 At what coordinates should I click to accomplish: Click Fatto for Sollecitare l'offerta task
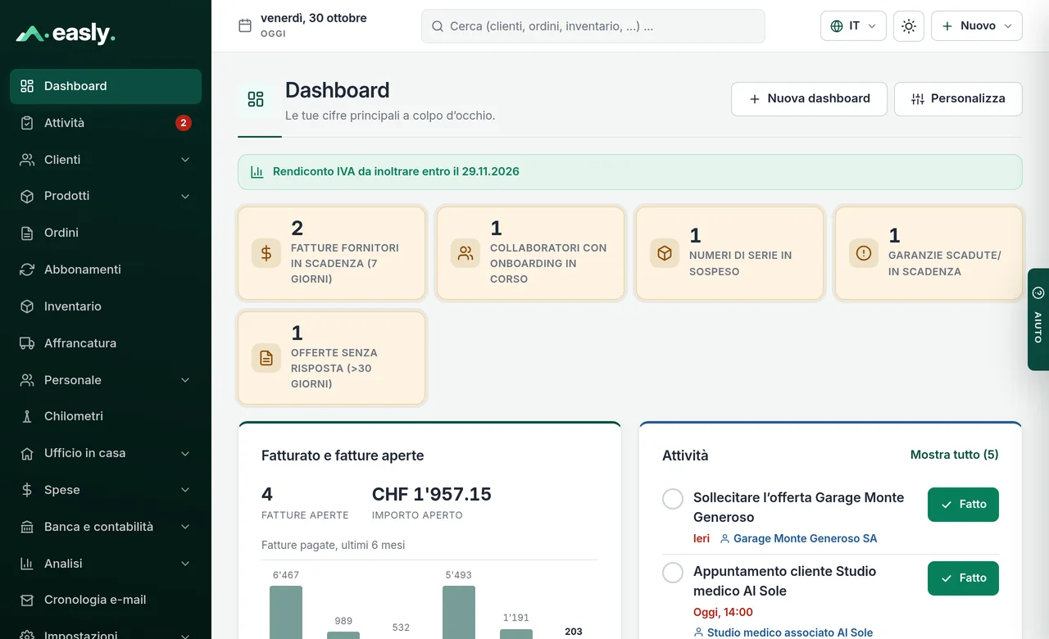click(963, 505)
